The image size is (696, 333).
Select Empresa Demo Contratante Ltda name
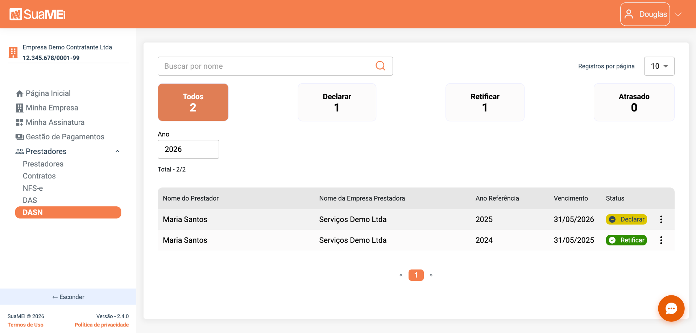(67, 47)
